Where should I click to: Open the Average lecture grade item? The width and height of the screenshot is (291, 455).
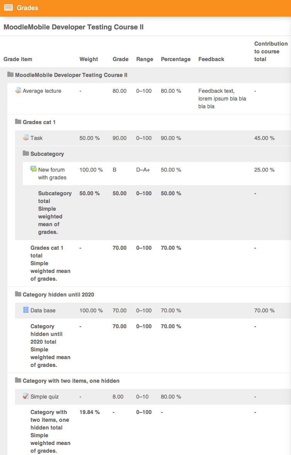click(42, 91)
